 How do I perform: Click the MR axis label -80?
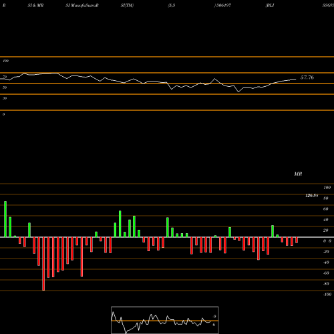[x=326, y=284]
